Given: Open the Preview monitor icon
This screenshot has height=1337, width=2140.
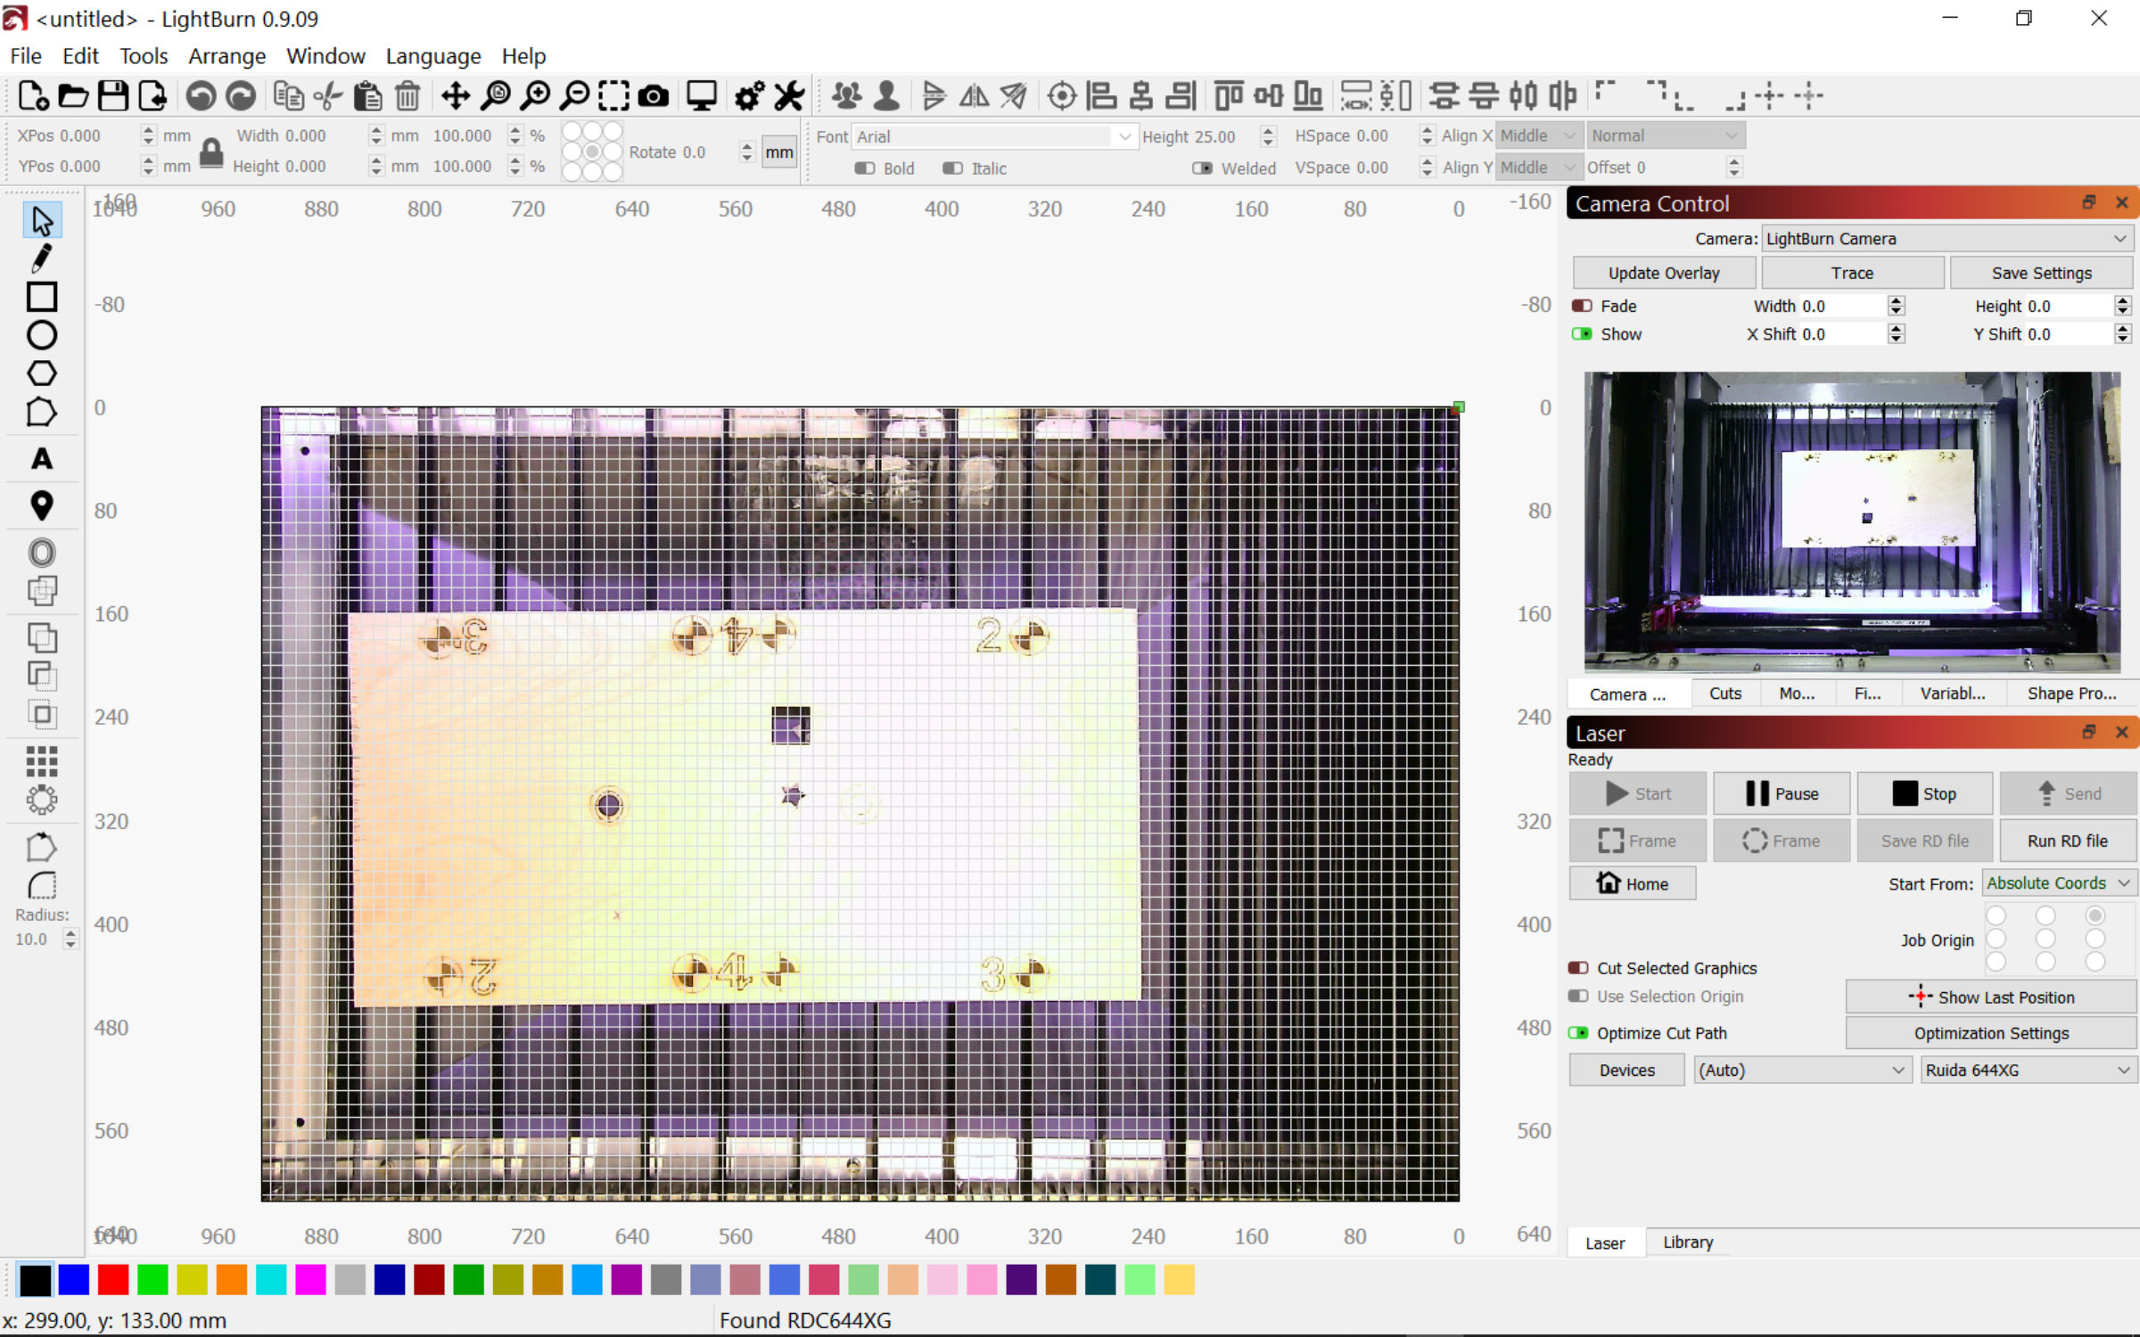Looking at the screenshot, I should pos(701,96).
